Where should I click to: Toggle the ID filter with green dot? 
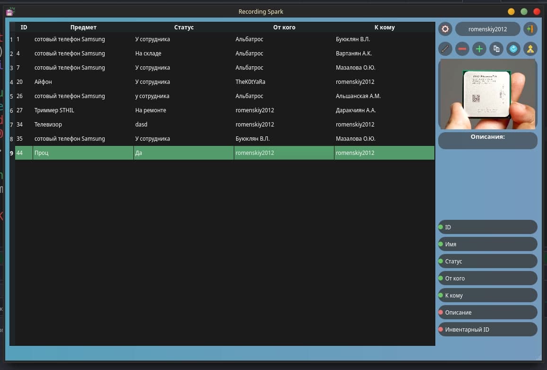pyautogui.click(x=487, y=227)
